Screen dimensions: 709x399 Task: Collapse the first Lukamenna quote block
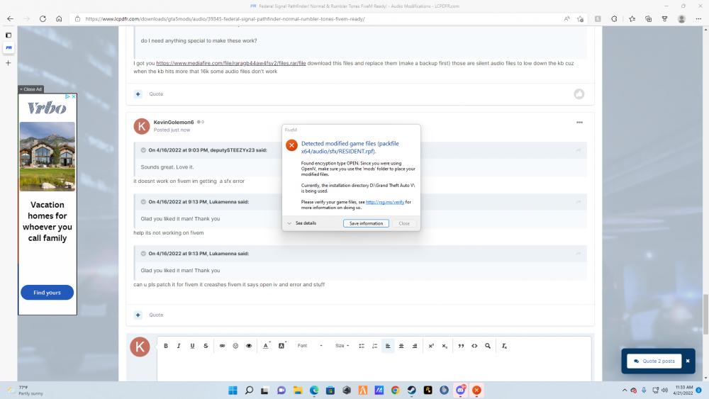coord(143,202)
